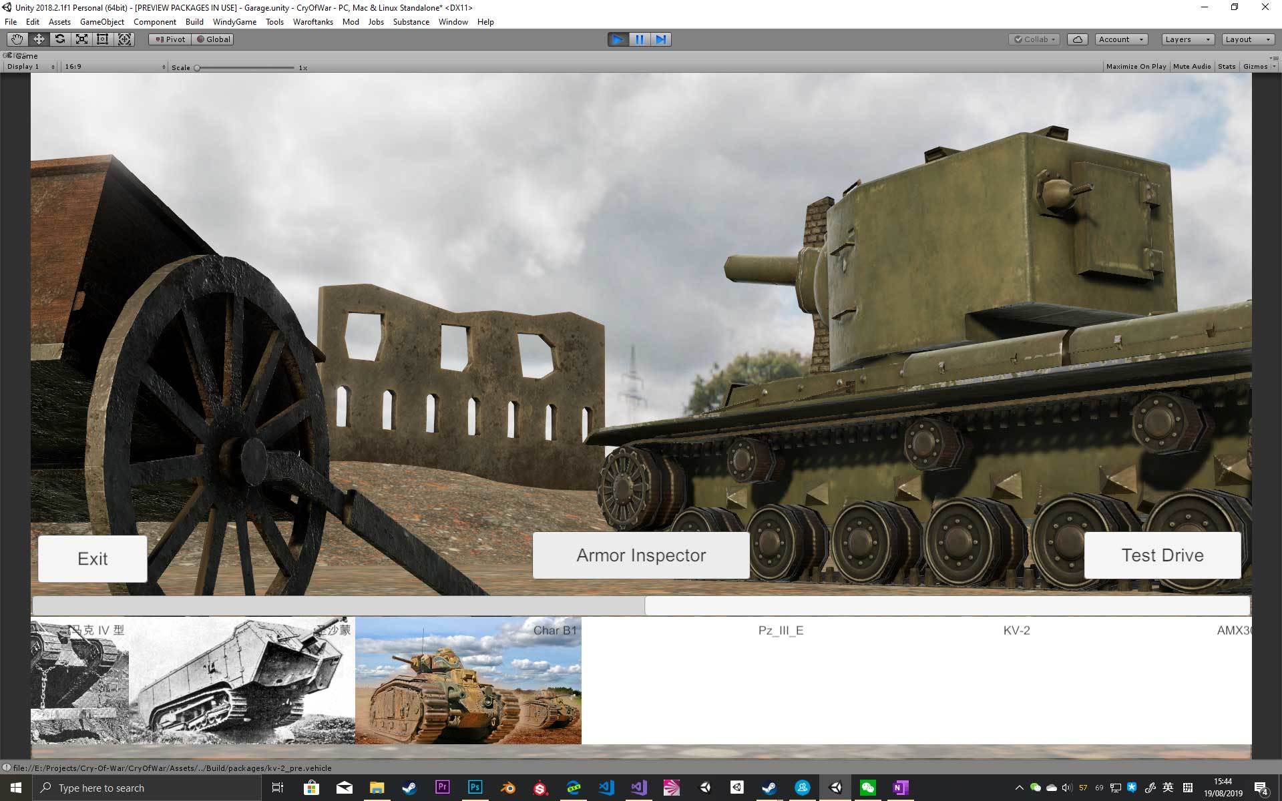Open the Layout dropdown
This screenshot has height=801, width=1282.
coord(1248,39)
